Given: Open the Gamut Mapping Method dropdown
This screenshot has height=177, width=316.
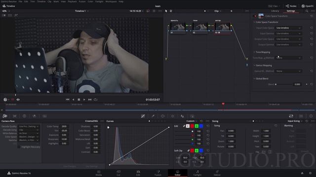Looking at the screenshot, I should coord(288,71).
